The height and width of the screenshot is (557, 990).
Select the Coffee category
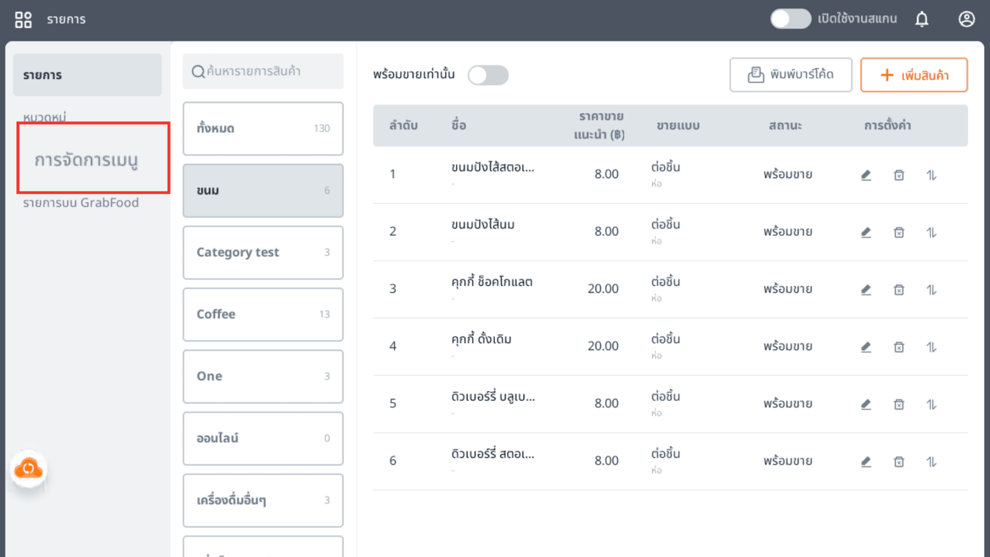click(x=263, y=315)
